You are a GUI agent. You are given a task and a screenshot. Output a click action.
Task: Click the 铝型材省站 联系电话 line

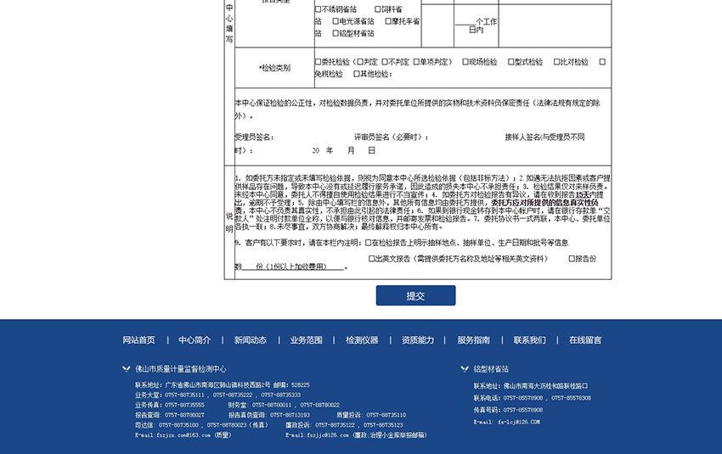pyautogui.click(x=532, y=398)
